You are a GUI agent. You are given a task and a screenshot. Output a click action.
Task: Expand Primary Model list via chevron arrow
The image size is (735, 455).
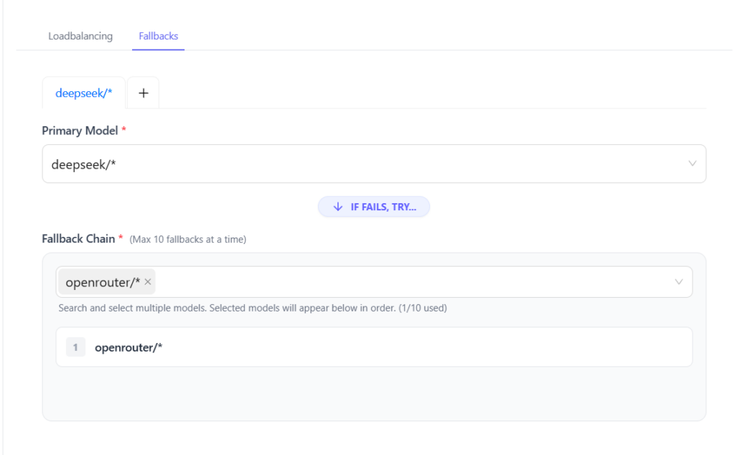pos(692,164)
